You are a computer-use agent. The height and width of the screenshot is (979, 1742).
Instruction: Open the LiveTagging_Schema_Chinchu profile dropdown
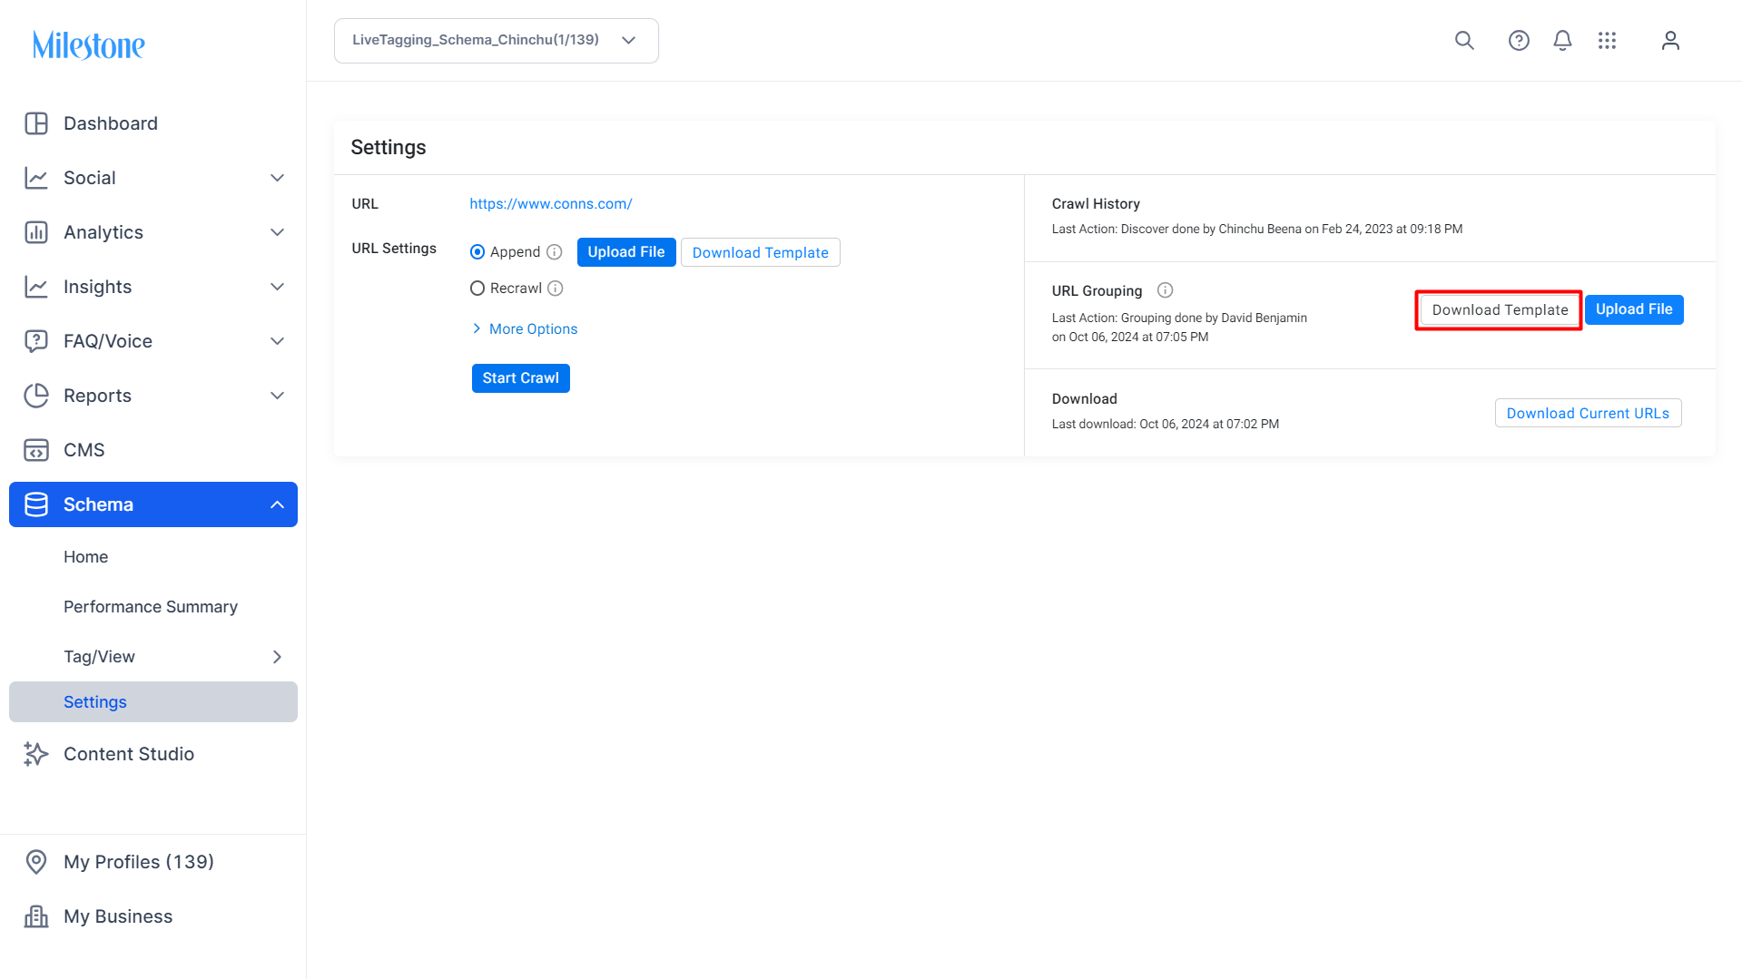pyautogui.click(x=497, y=41)
